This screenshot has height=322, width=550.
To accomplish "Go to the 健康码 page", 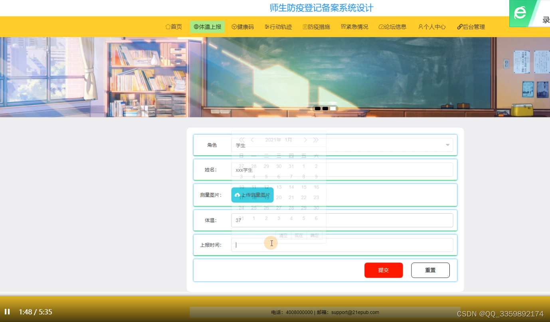I will (x=243, y=27).
